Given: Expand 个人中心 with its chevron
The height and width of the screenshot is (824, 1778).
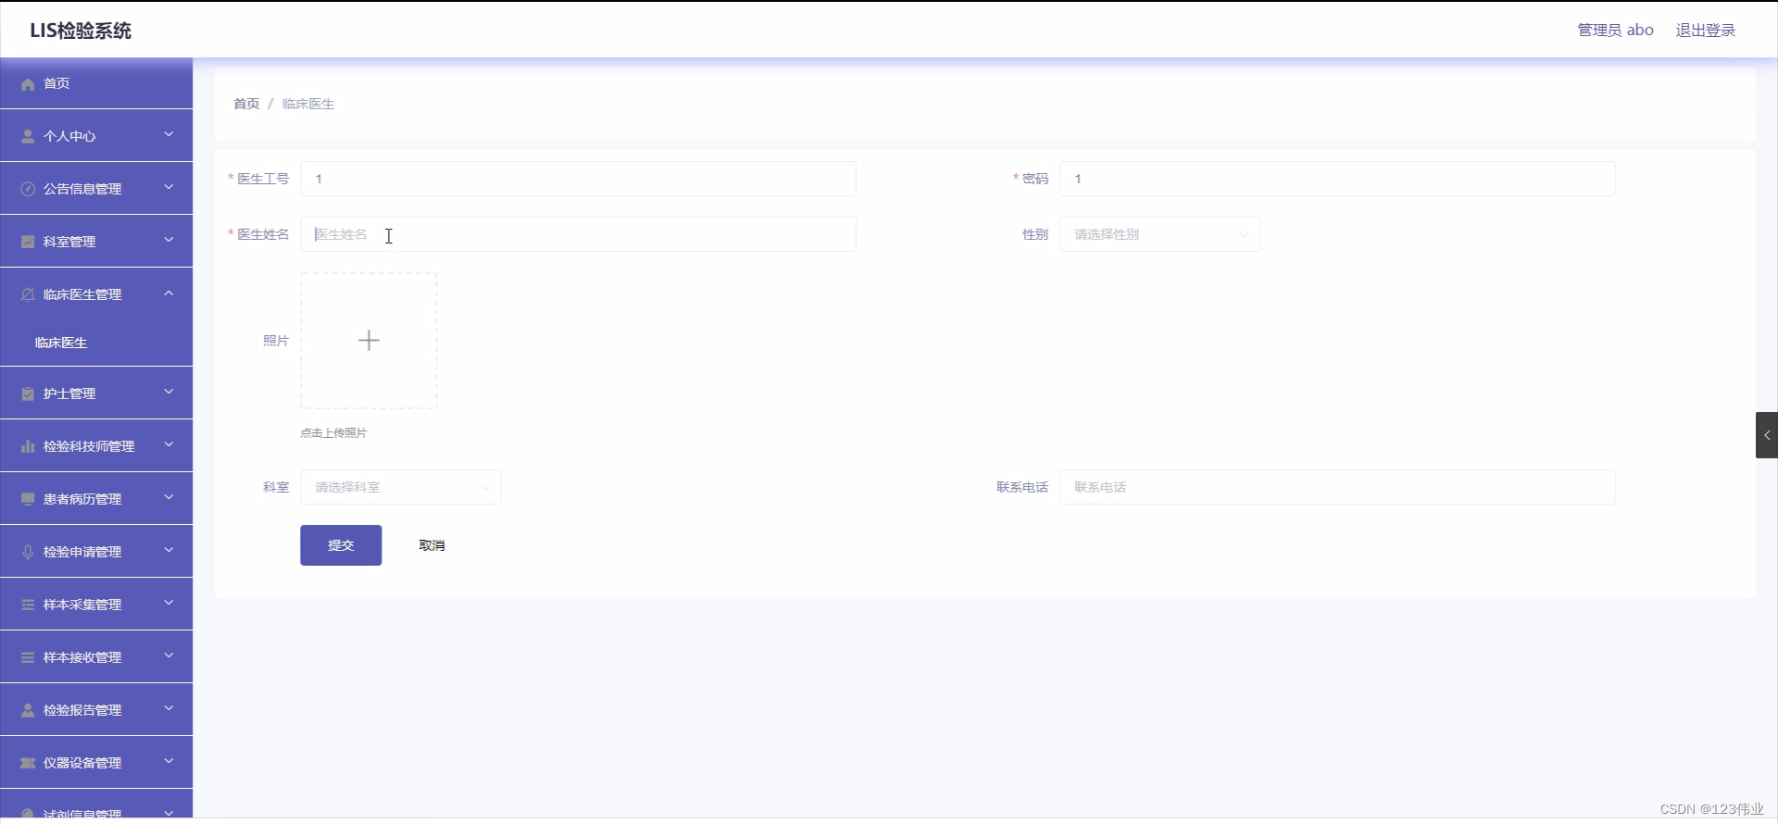Looking at the screenshot, I should click(169, 134).
